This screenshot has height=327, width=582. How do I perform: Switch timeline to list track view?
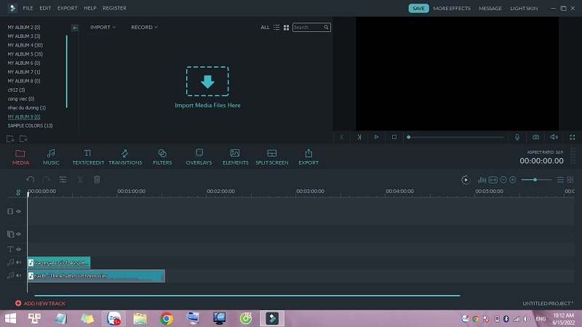click(x=560, y=180)
